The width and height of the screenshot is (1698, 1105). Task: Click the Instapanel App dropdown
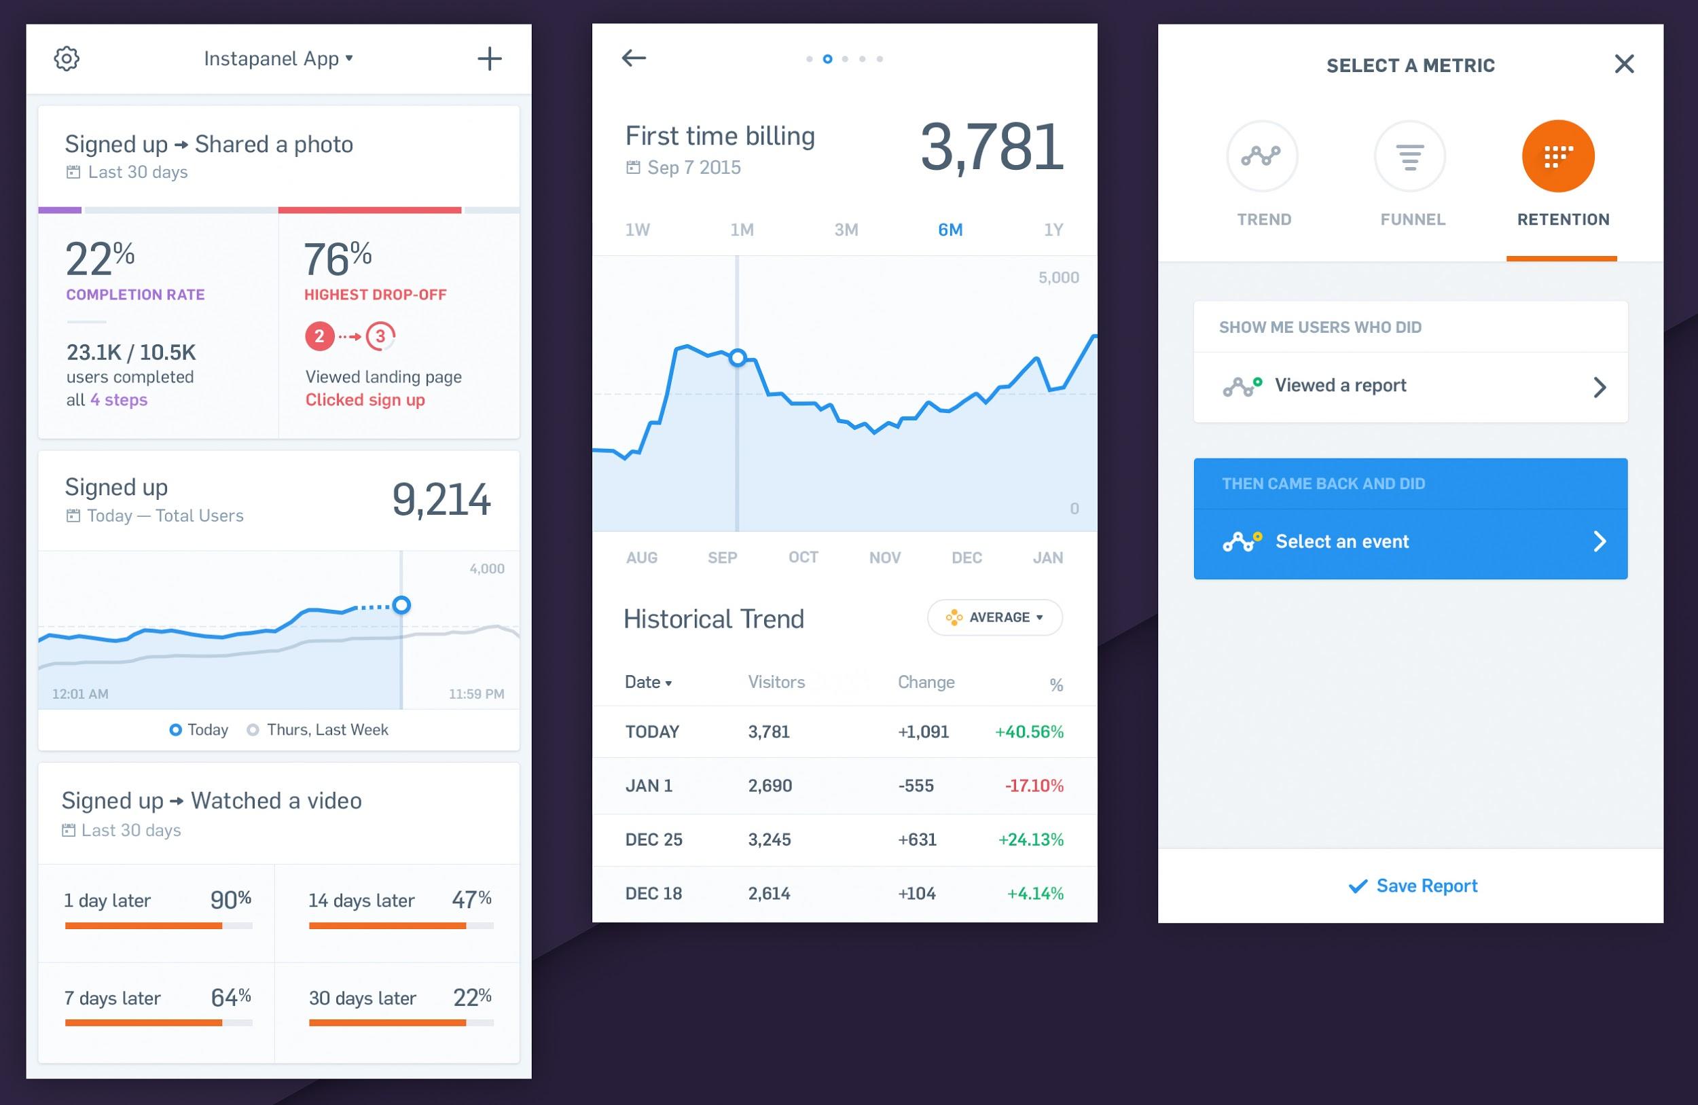click(x=277, y=58)
